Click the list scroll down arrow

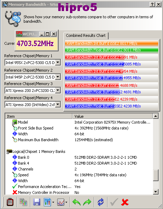155,192
